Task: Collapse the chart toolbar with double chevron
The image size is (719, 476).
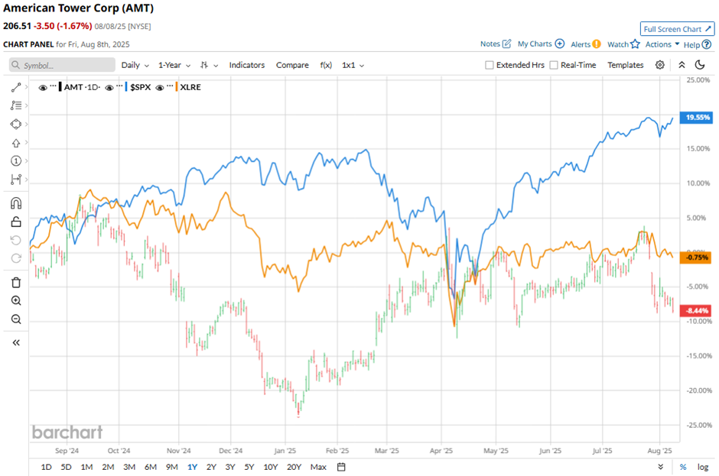Action: 682,65
